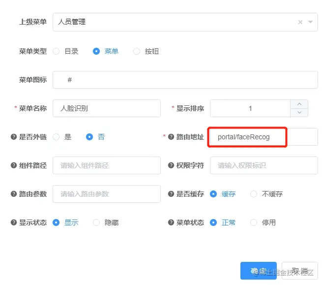Focus the 请输入组件路径 input field
322x285 pixels.
107,165
